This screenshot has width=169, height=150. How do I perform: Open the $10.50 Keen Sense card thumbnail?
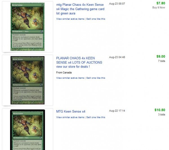[x=28, y=130]
